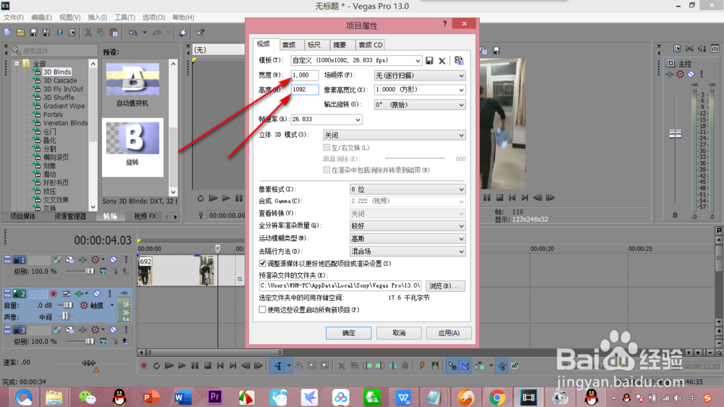Open the 视频 FX panel tab
This screenshot has height=407, width=724.
145,217
